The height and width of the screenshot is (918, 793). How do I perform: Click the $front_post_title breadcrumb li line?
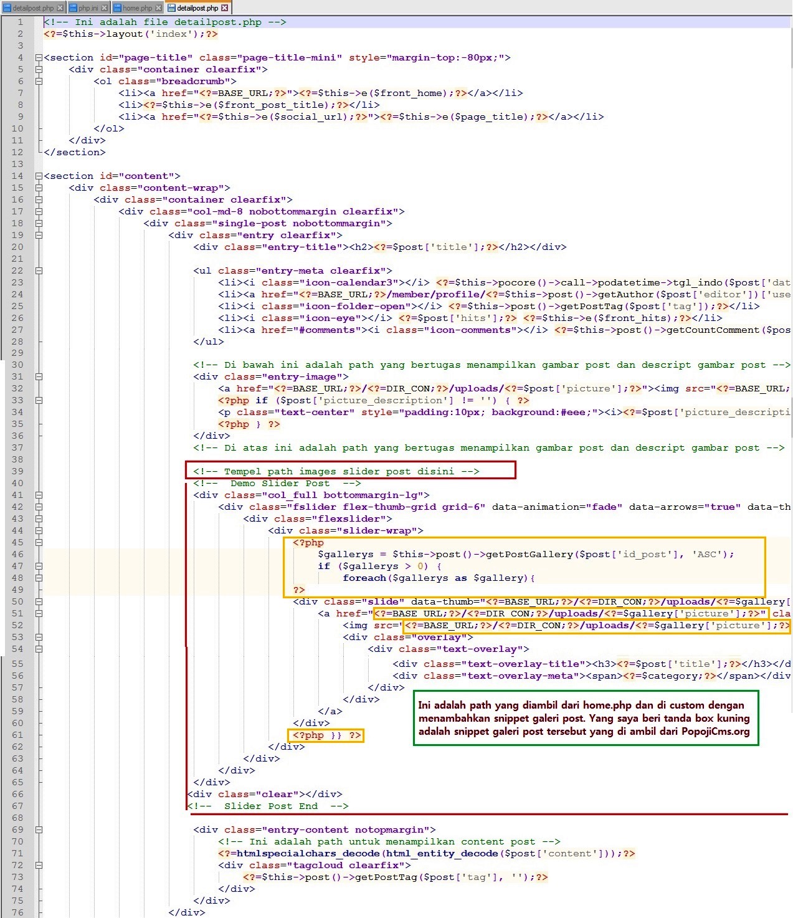tap(249, 105)
